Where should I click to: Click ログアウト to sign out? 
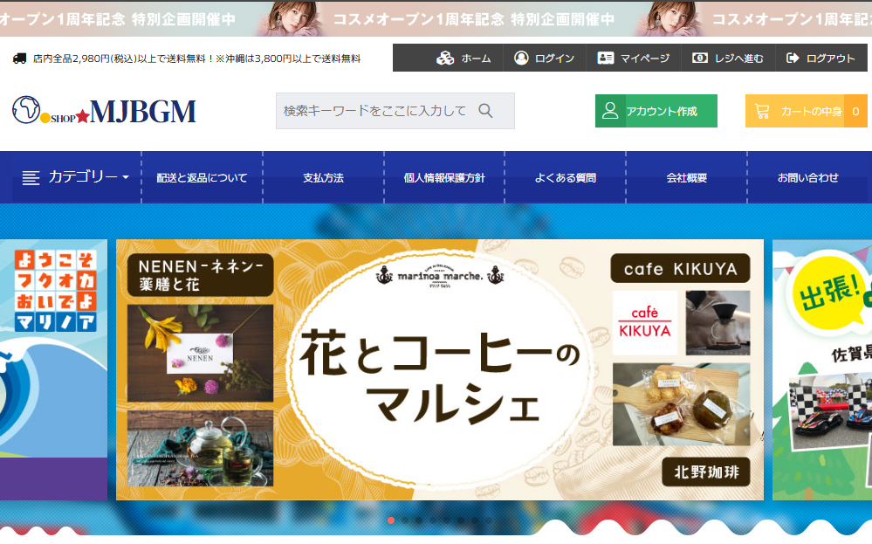click(831, 59)
